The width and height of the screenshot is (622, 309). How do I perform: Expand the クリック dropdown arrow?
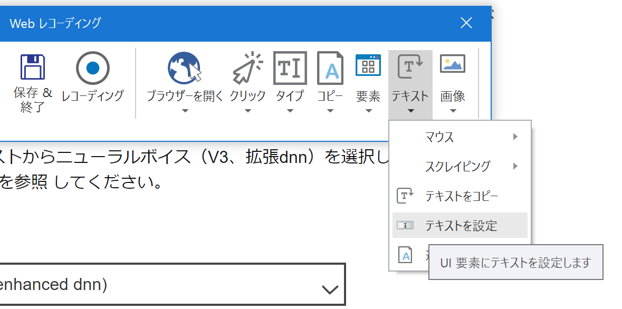pos(248,111)
